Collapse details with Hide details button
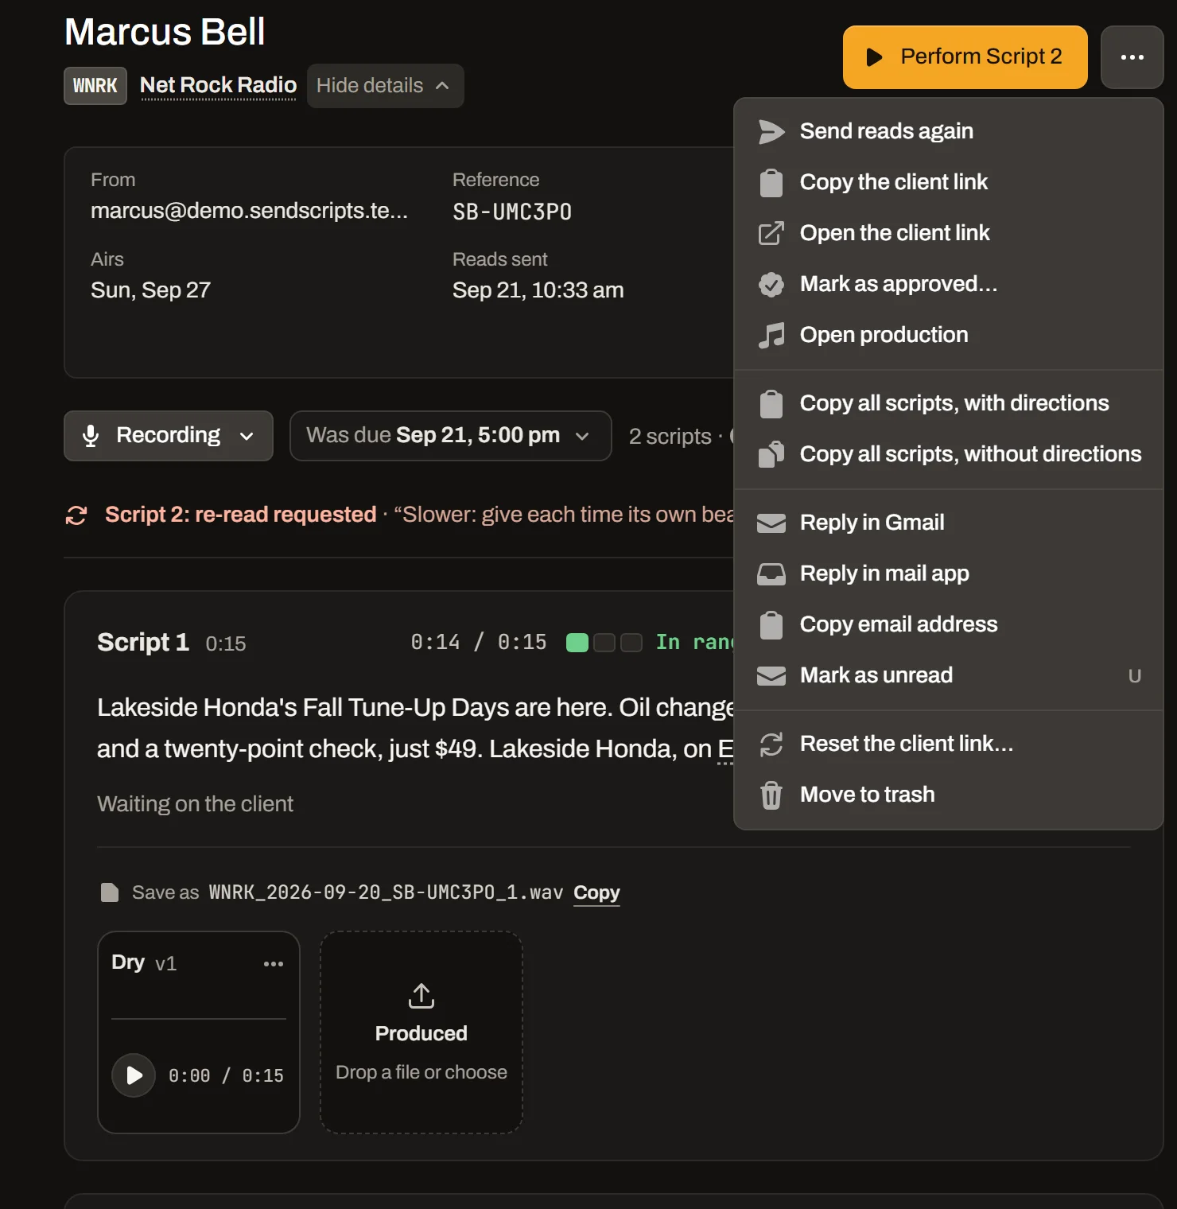 (x=385, y=86)
